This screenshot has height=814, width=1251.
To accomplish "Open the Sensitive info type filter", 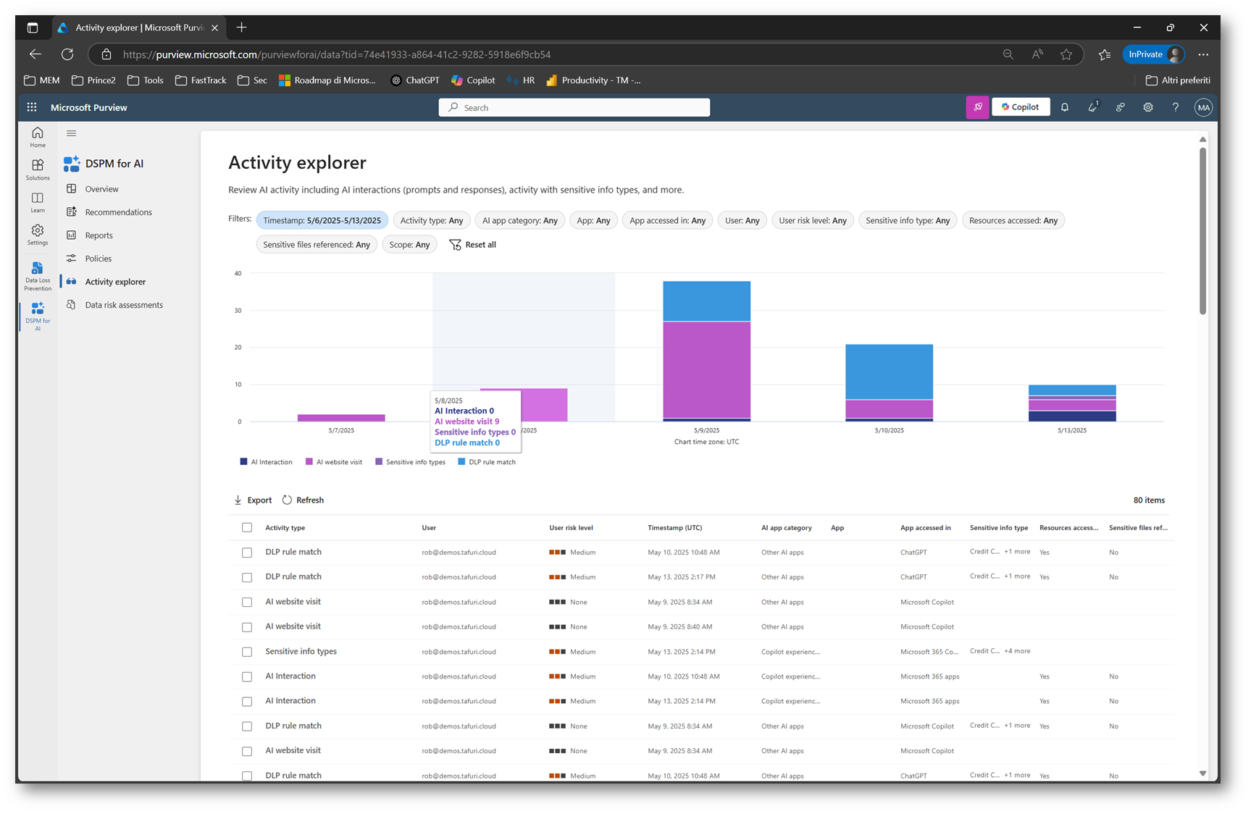I will [x=908, y=220].
